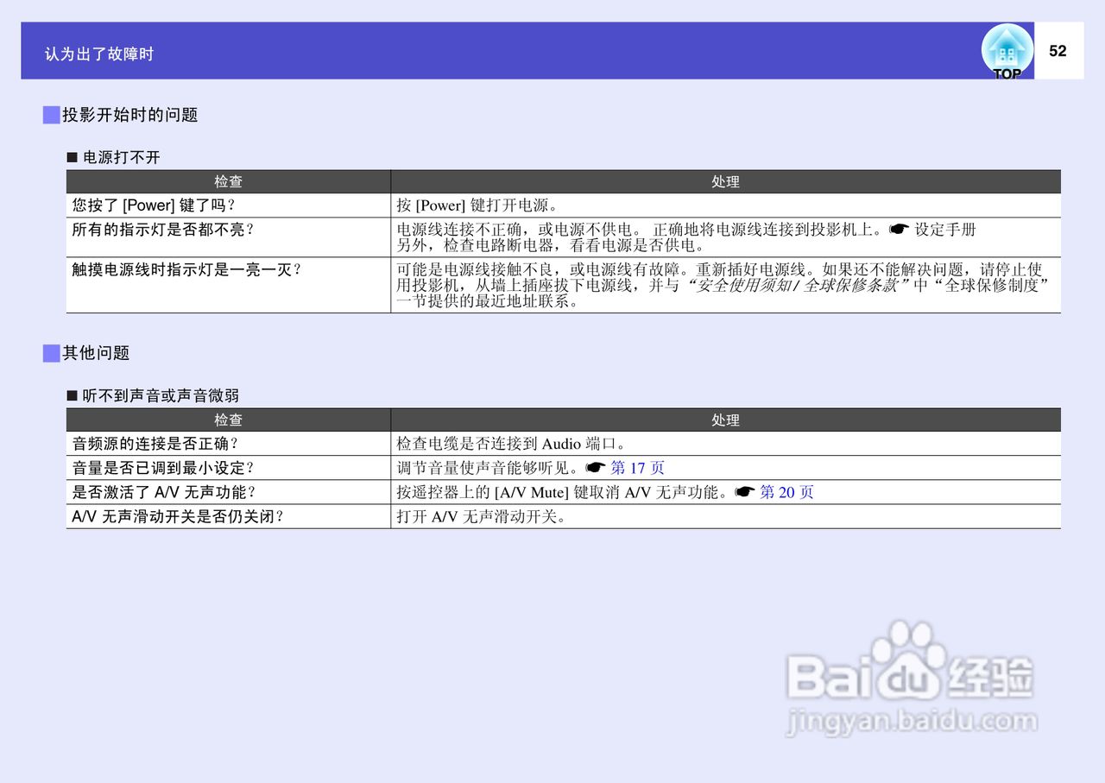The image size is (1105, 783).
Task: Click the TOP home icon
Action: pos(1007,51)
